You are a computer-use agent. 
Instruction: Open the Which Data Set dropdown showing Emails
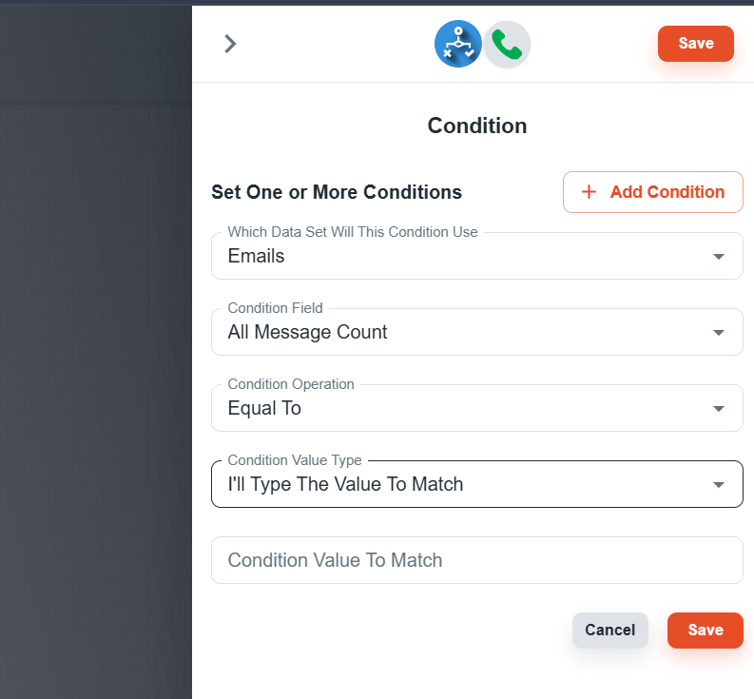[477, 256]
